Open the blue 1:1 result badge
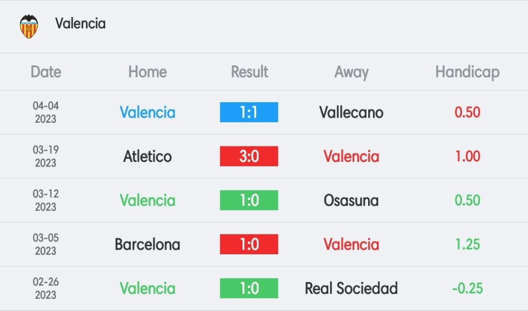 tap(249, 112)
